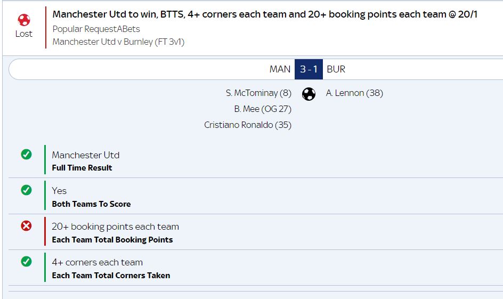Select Burnley scorer A. Lennon (38)
Screen dimensions: 503x299
(x=354, y=93)
